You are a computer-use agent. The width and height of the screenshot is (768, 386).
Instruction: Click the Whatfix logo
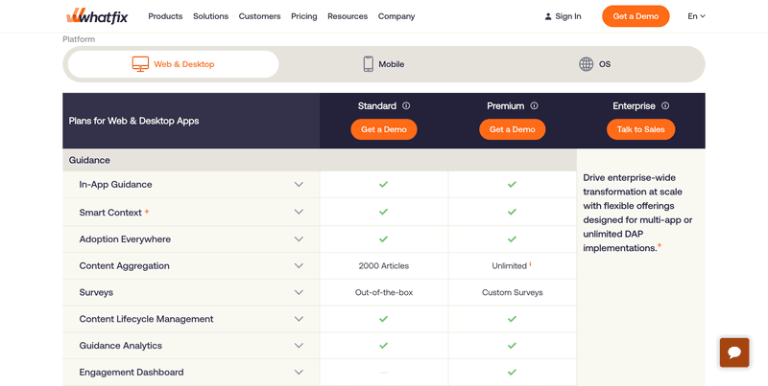click(x=99, y=16)
